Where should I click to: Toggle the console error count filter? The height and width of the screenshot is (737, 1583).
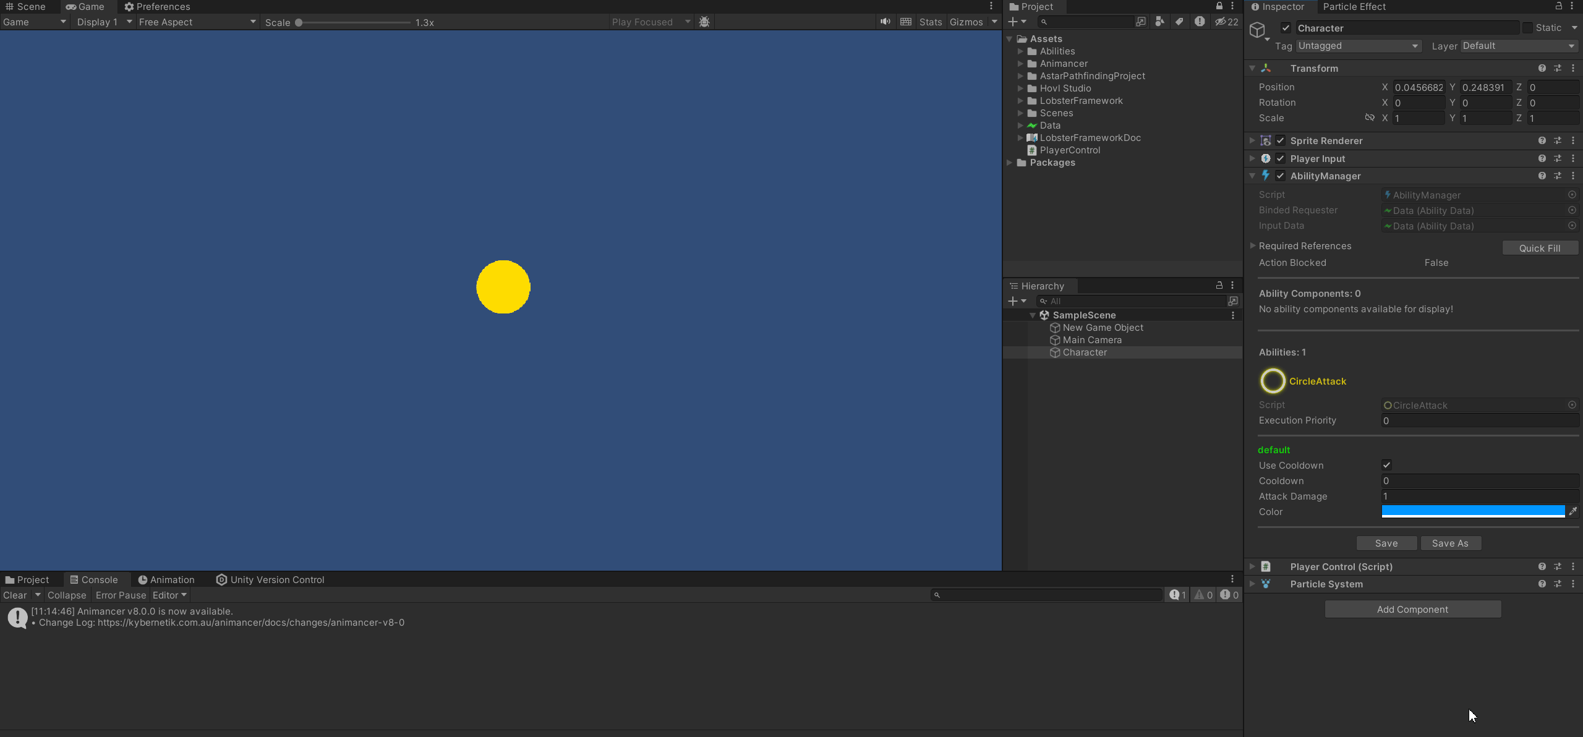(x=1229, y=595)
